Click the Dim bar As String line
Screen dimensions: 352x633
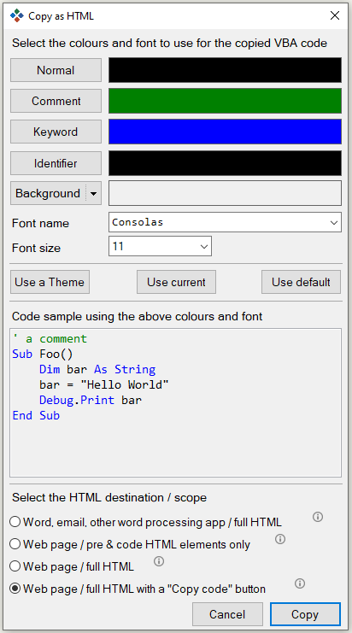[97, 369]
